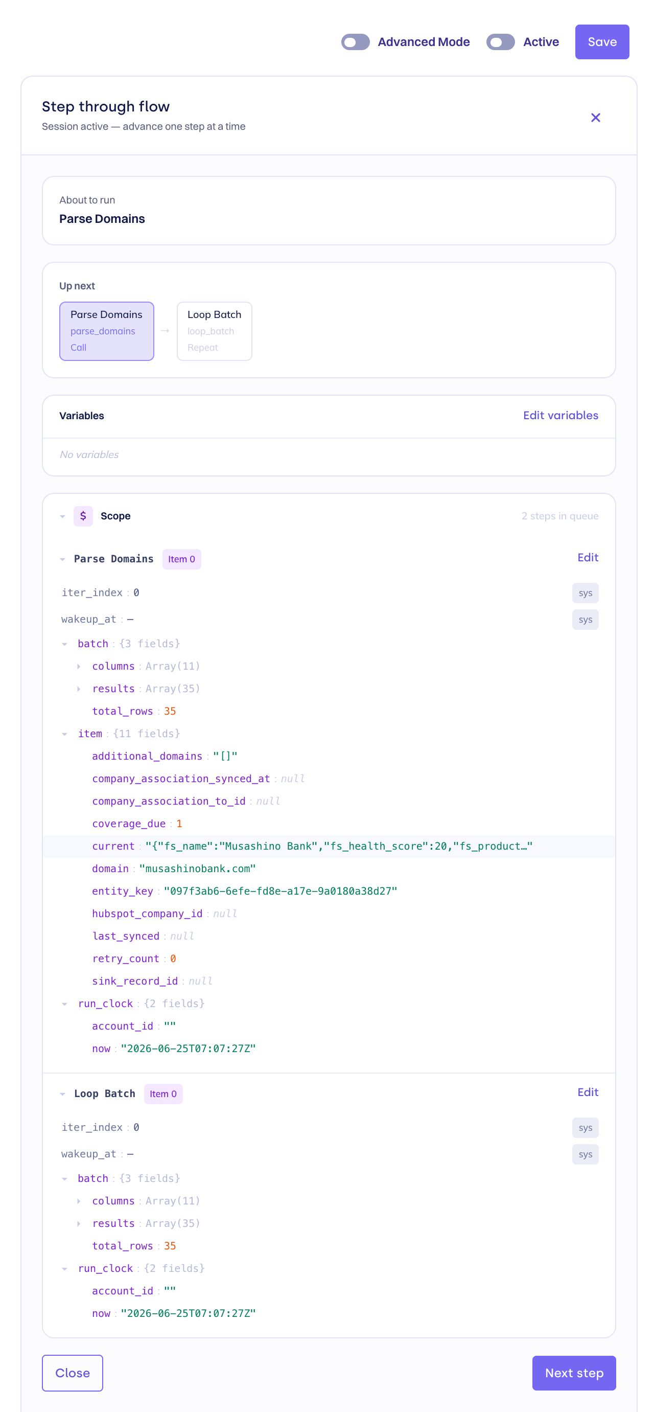Expand columns Array(11) under Parse Domains

coord(79,667)
